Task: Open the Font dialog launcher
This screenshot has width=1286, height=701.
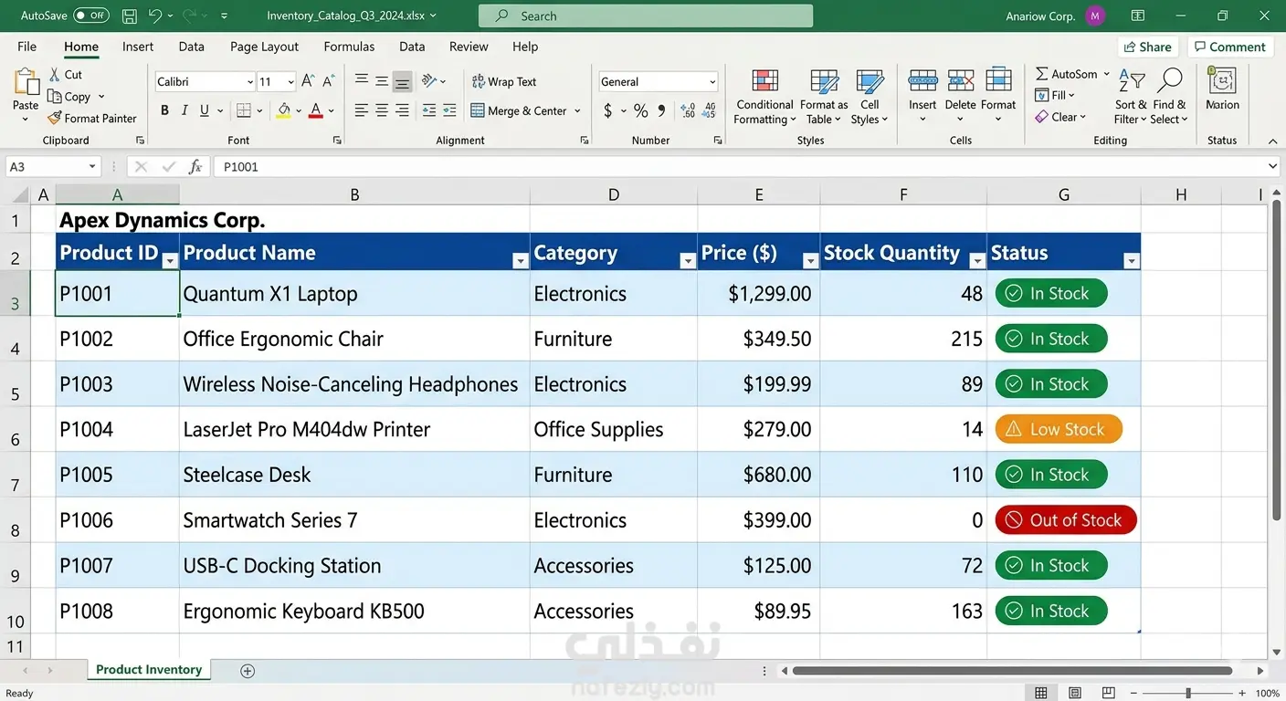Action: tap(337, 141)
